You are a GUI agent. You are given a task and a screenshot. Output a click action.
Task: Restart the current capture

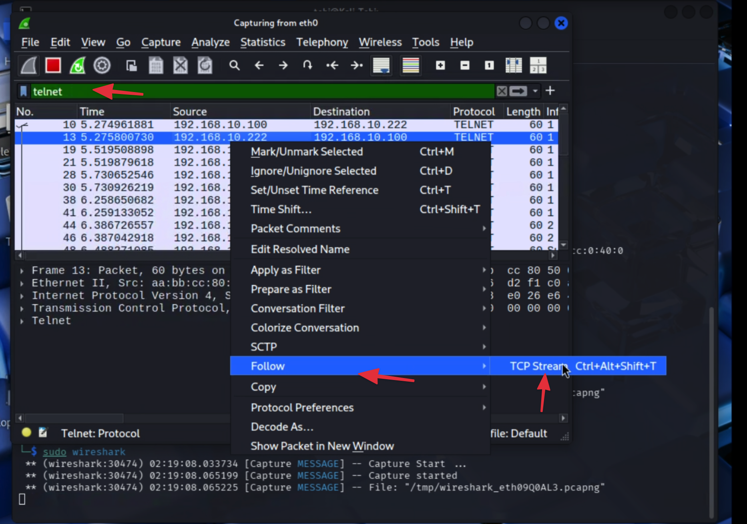coord(78,65)
